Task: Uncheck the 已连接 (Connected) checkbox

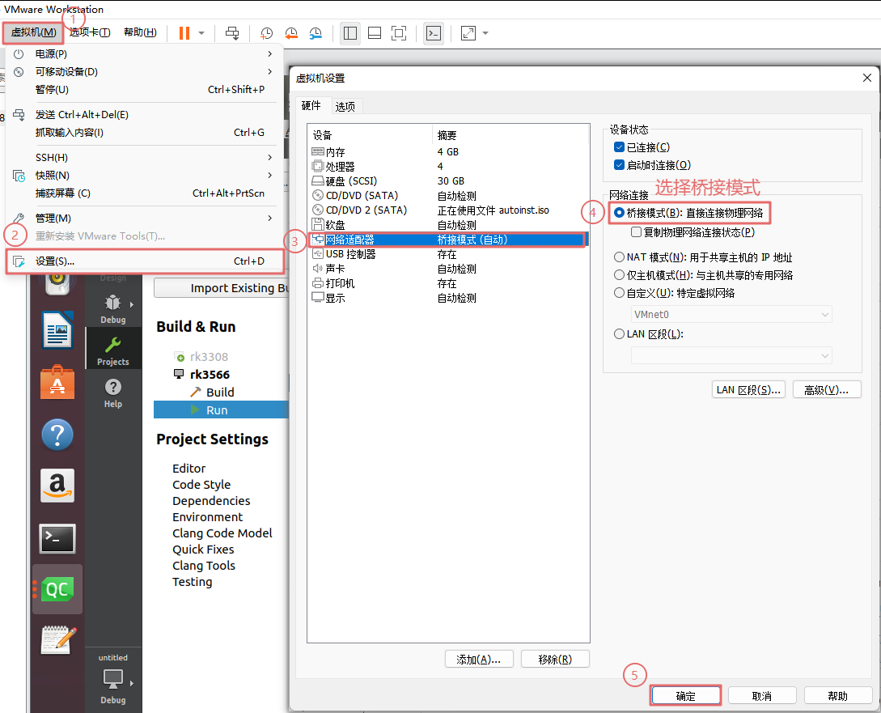Action: point(620,147)
